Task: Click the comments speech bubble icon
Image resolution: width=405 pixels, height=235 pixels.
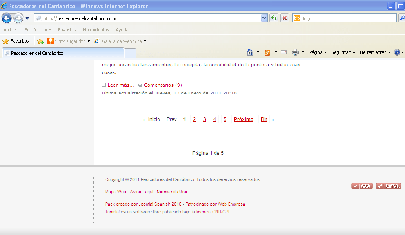Action: (x=140, y=85)
